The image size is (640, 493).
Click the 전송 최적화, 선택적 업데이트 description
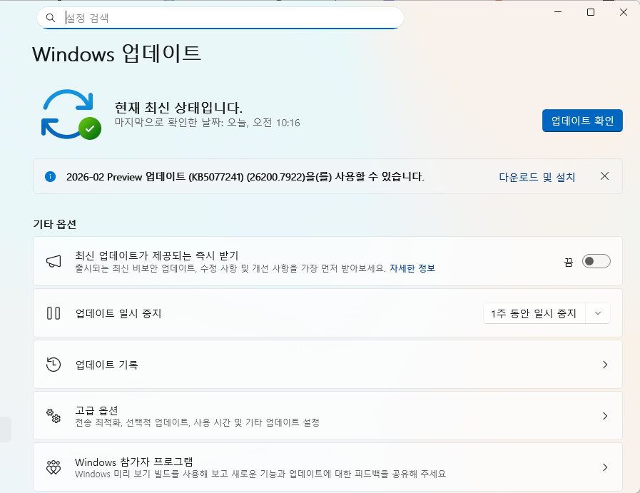click(x=197, y=422)
